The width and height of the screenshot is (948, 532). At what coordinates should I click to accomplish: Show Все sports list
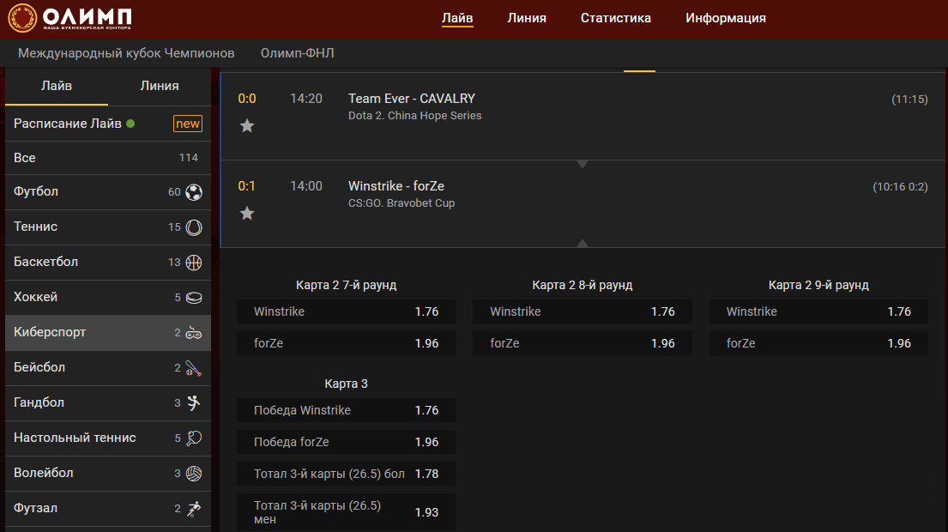click(x=108, y=158)
